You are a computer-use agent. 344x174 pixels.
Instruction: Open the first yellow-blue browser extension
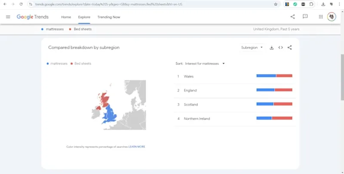(287, 4)
